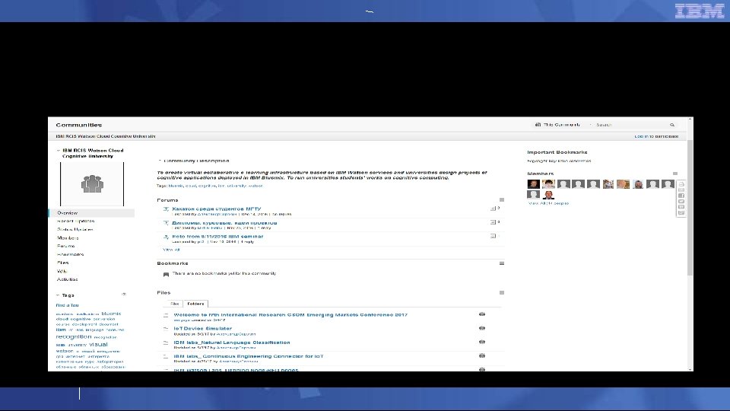Screen dimensions: 730x411
Task: Click shared-community icon on Emerging Markets Conference row
Action: coord(482,314)
